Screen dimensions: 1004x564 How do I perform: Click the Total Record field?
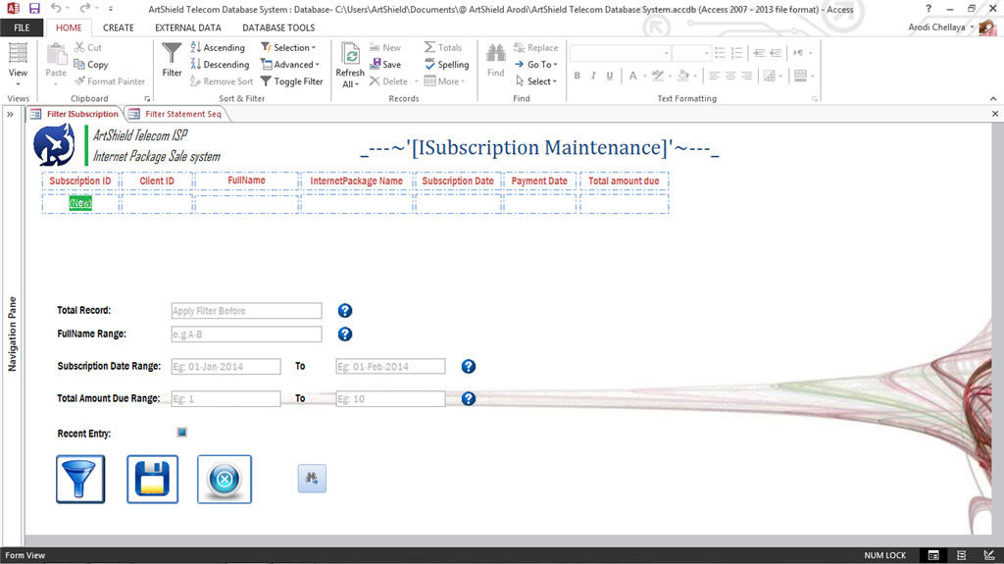246,311
